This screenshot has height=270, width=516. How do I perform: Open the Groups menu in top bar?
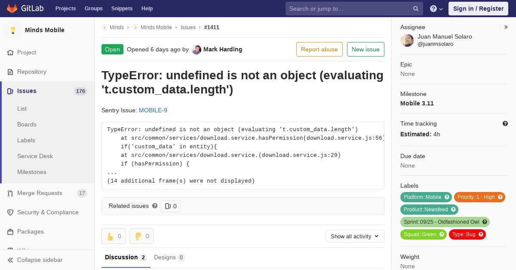click(93, 9)
